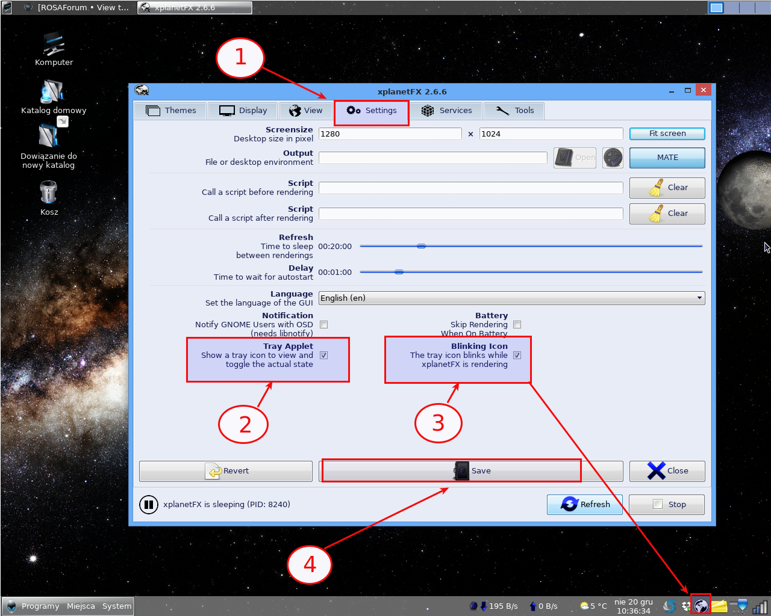Viewport: 771px width, 616px height.
Task: Click the show desktop icon in top panel
Action: pos(7,7)
